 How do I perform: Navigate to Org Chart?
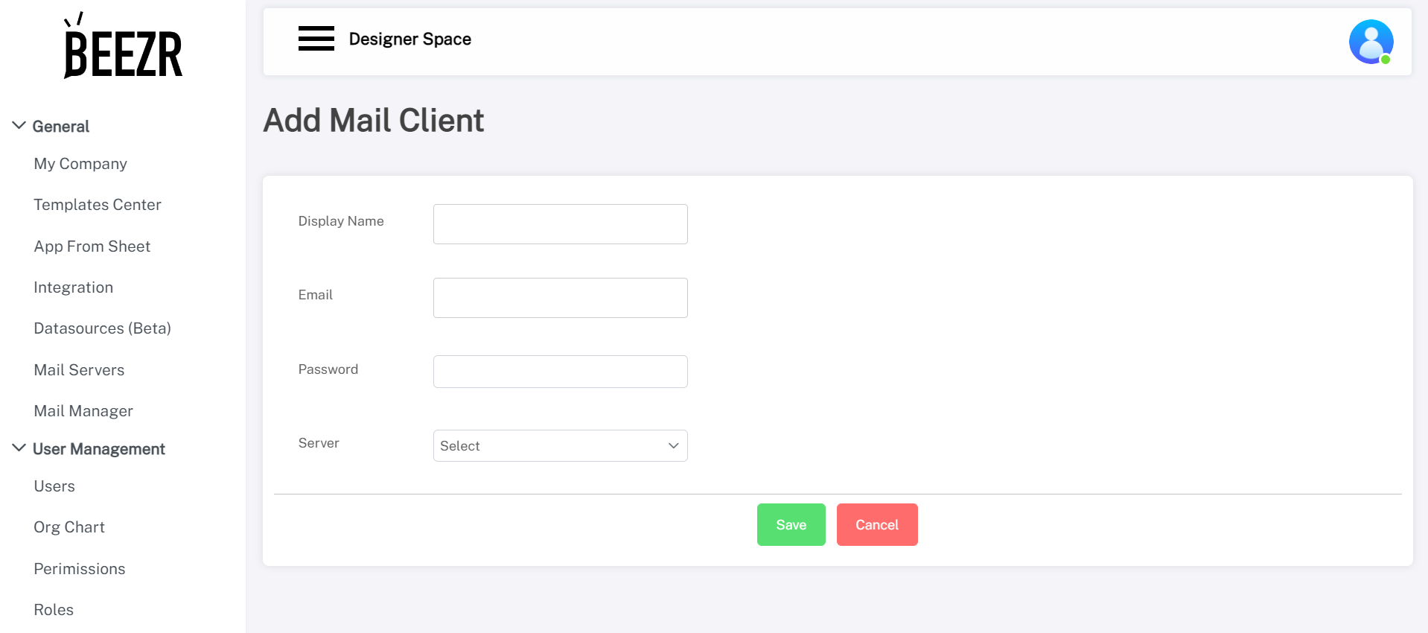pyautogui.click(x=69, y=527)
